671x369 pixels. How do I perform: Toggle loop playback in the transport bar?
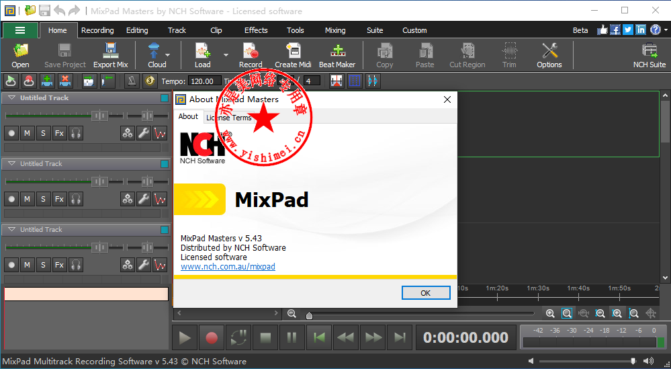(x=238, y=338)
